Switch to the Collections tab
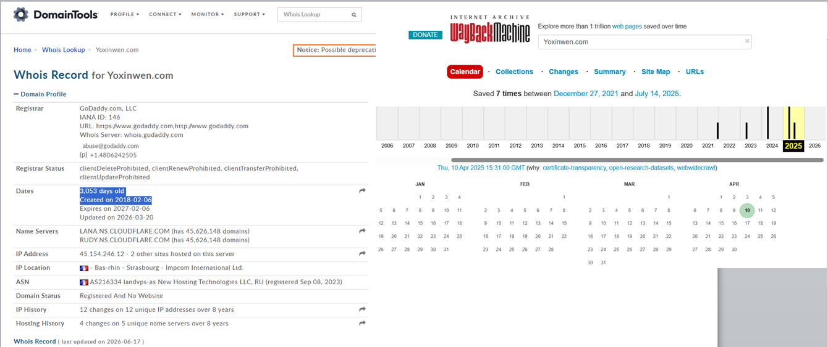This screenshot has width=828, height=347. click(x=514, y=71)
